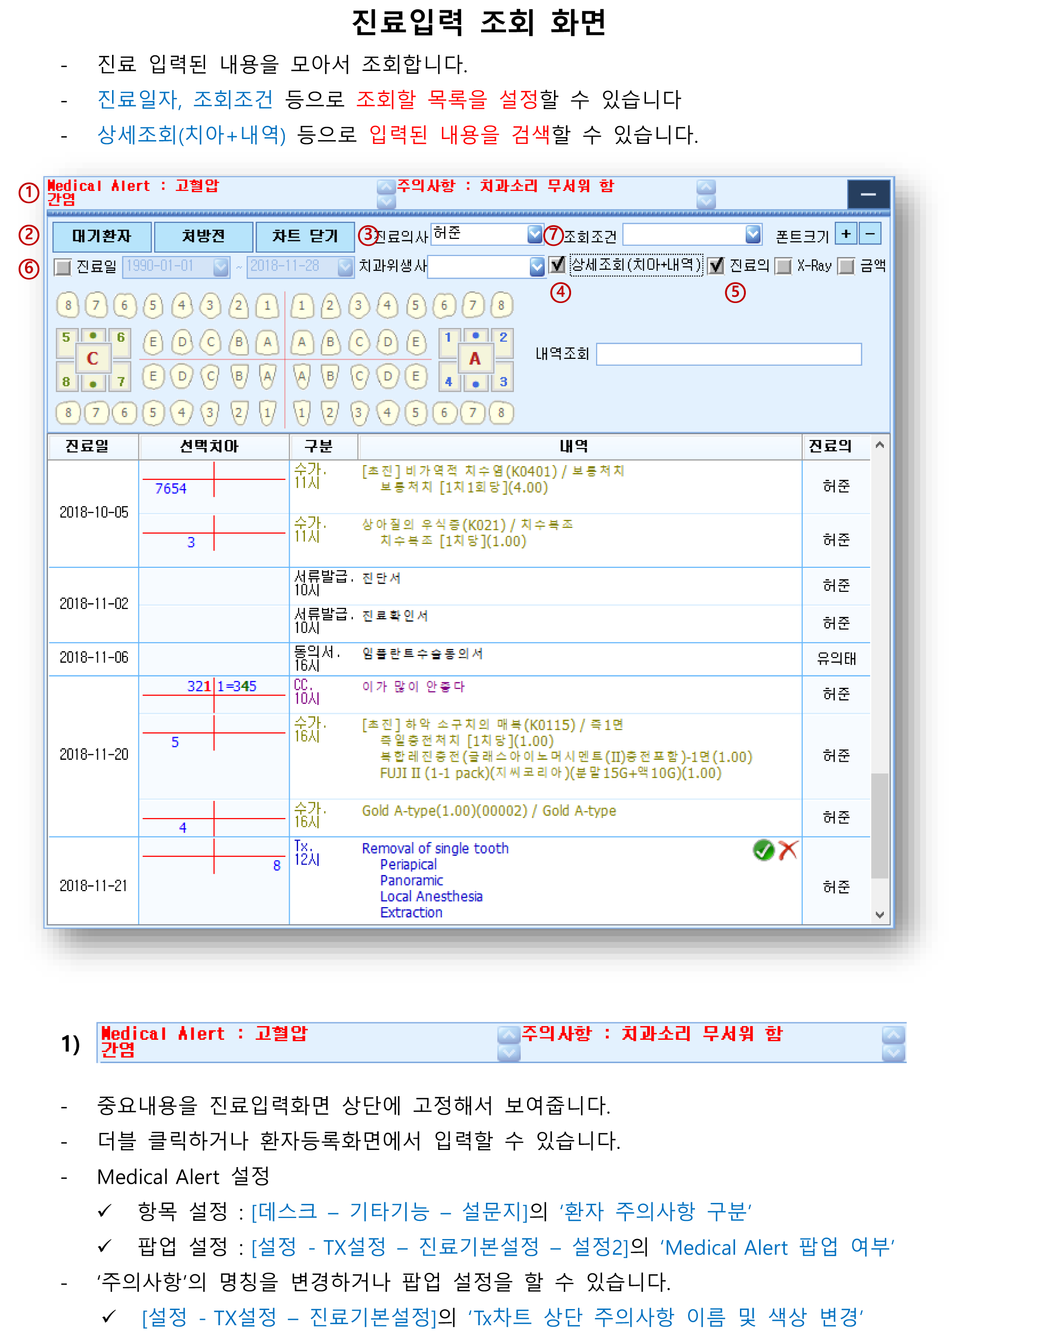Decrease font size with the minus button
Image resolution: width=1038 pixels, height=1335 pixels.
tap(871, 234)
